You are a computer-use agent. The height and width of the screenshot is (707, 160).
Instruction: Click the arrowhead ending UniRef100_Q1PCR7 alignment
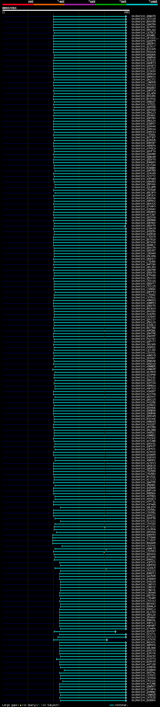point(116,631)
